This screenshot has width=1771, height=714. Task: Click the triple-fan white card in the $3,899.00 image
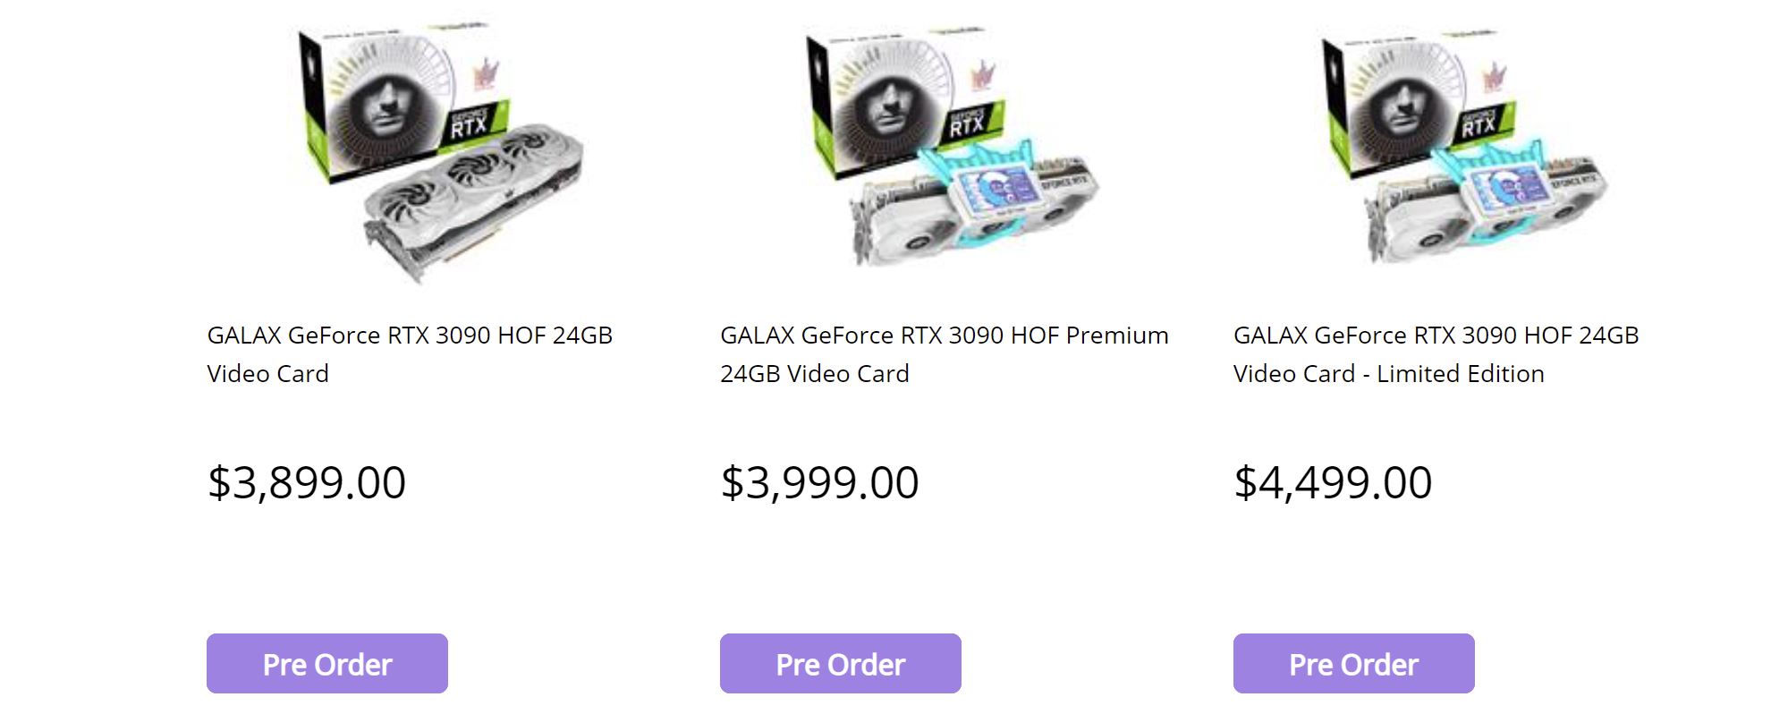point(474,201)
